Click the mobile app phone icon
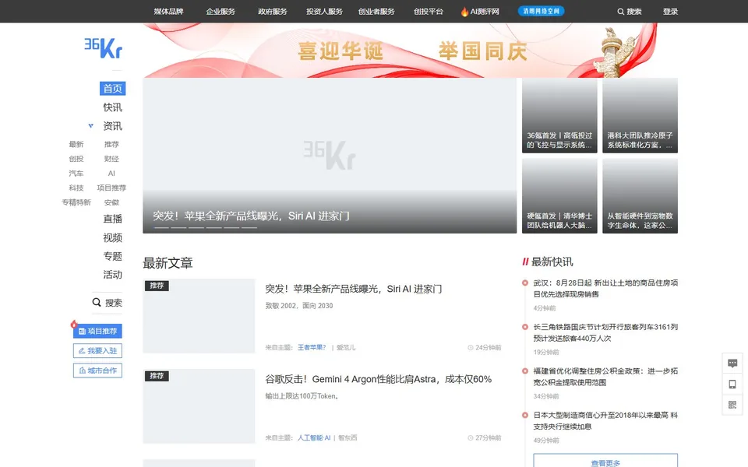The image size is (748, 467). coord(732,384)
